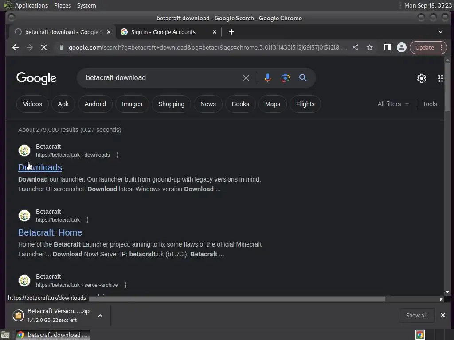Click Betacraft favicon of the Downloads result
454x340 pixels.
tap(24, 151)
